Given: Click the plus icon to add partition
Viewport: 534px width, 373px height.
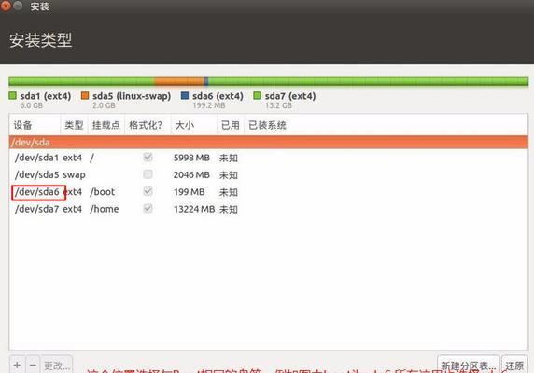Looking at the screenshot, I should pos(17,365).
